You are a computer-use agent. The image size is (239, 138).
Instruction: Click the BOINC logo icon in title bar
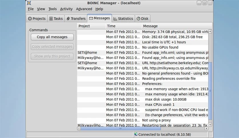[29, 3]
